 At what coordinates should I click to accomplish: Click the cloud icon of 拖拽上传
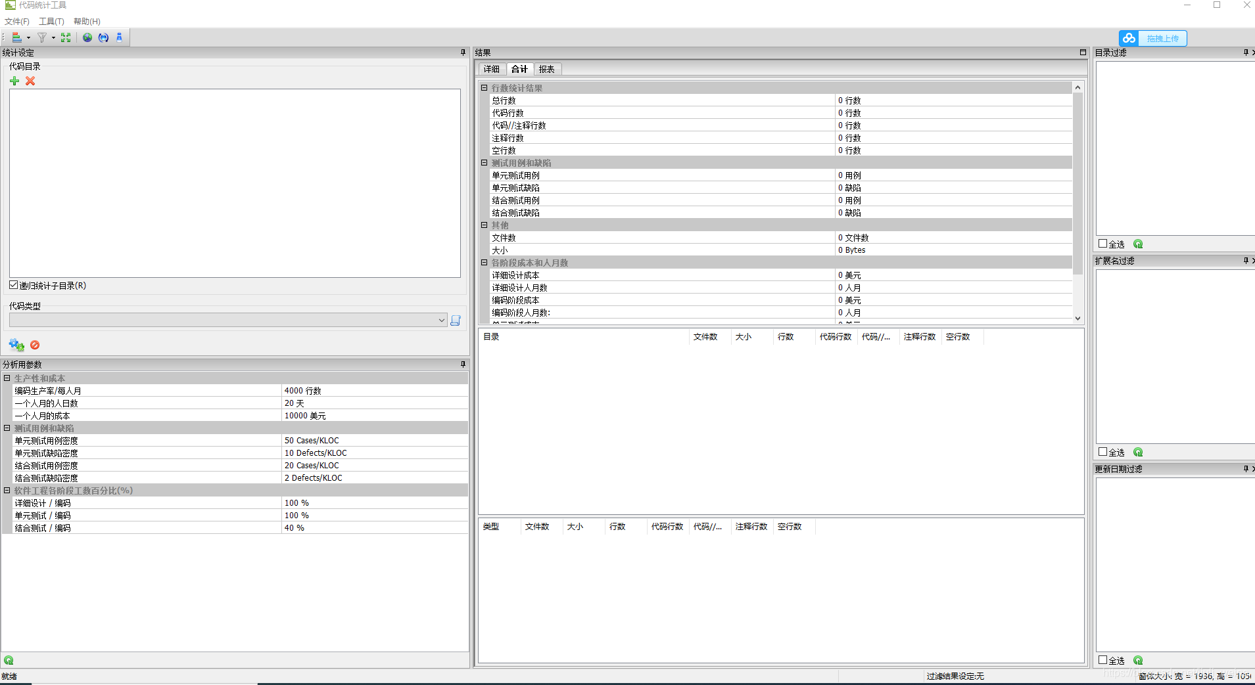[x=1129, y=38]
